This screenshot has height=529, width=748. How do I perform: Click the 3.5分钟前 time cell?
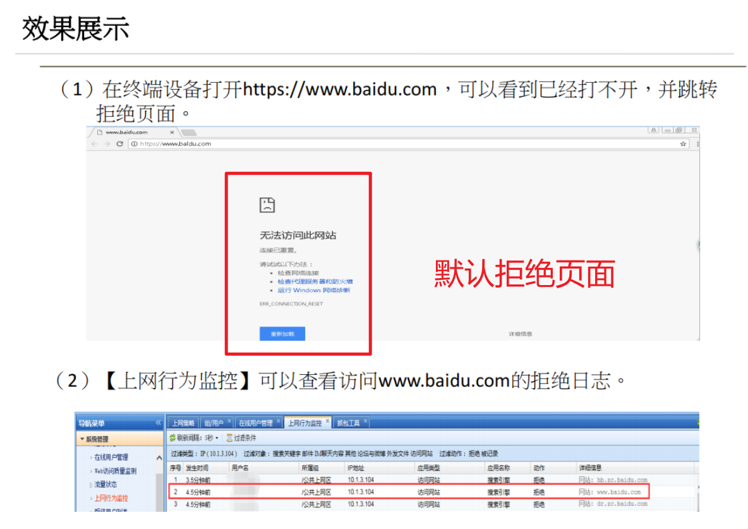[x=198, y=480]
